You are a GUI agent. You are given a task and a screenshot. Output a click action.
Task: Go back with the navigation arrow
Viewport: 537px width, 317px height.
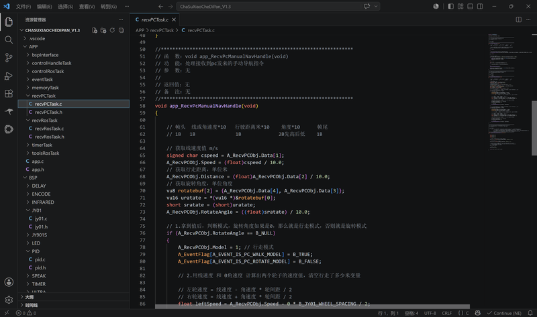160,7
